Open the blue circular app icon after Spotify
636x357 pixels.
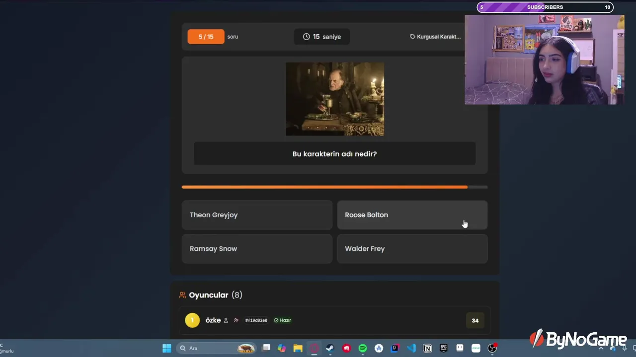[x=379, y=348]
